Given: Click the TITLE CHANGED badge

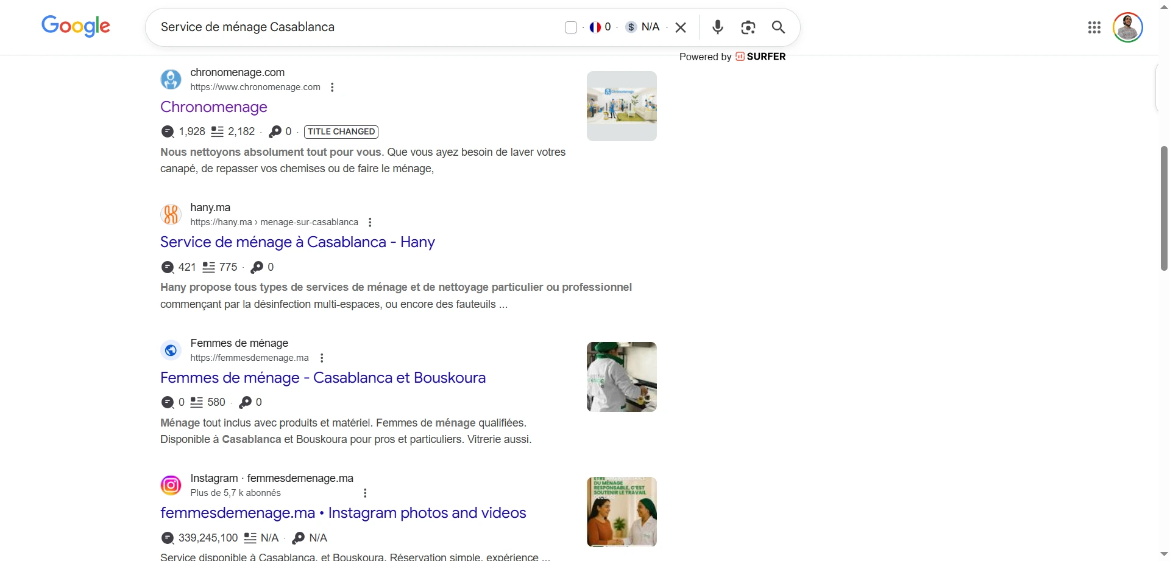Looking at the screenshot, I should coord(341,131).
